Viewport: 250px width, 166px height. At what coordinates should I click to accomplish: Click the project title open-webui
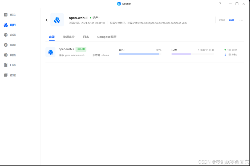[x=78, y=18]
